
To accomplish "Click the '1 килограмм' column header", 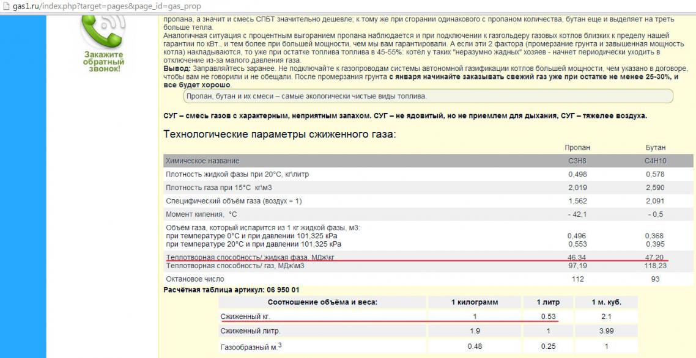I will click(475, 302).
